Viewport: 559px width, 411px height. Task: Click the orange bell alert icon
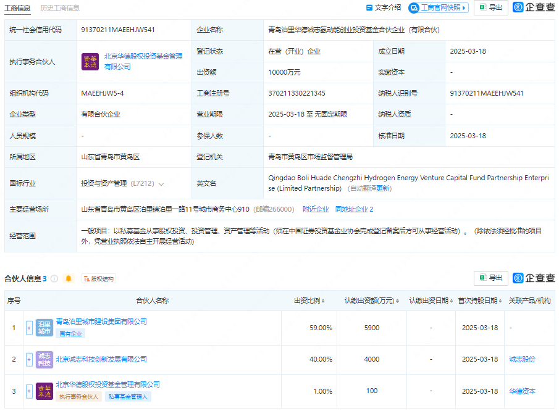[69, 278]
